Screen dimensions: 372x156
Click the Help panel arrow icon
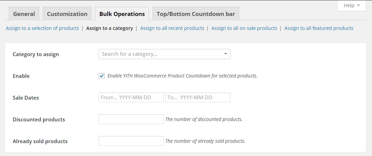(358, 6)
